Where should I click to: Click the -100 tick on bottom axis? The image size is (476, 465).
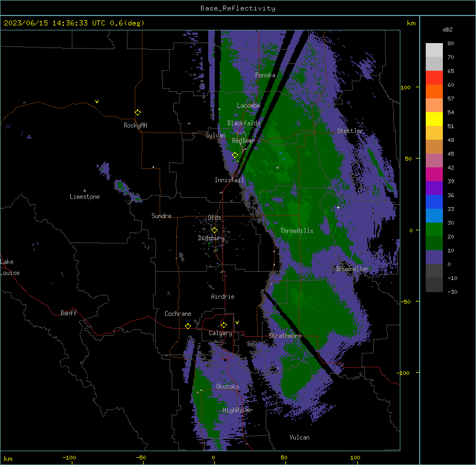click(70, 457)
